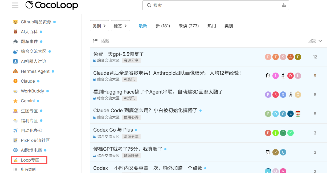Click the Gemini star icon
The width and height of the screenshot is (327, 173).
(15, 101)
